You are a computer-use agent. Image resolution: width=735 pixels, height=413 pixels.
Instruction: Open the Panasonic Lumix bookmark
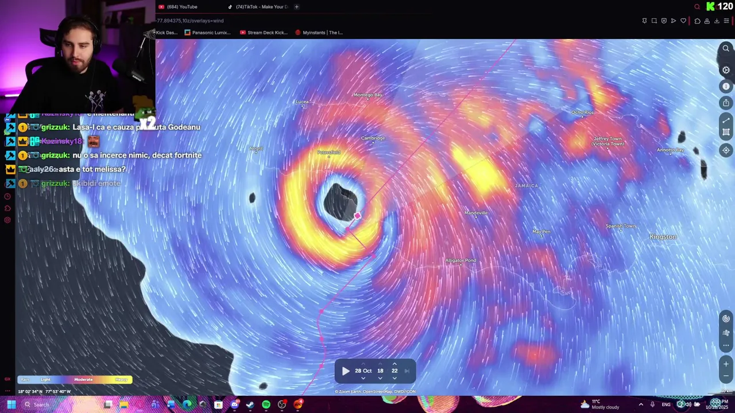coord(207,33)
